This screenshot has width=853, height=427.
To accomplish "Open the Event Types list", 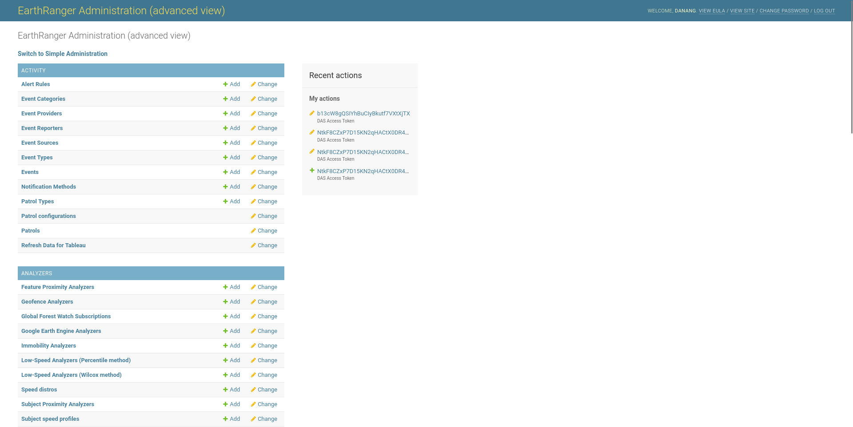I will click(37, 158).
